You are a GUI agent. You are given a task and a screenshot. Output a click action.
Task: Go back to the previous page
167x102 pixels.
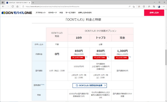(x=3, y=6)
